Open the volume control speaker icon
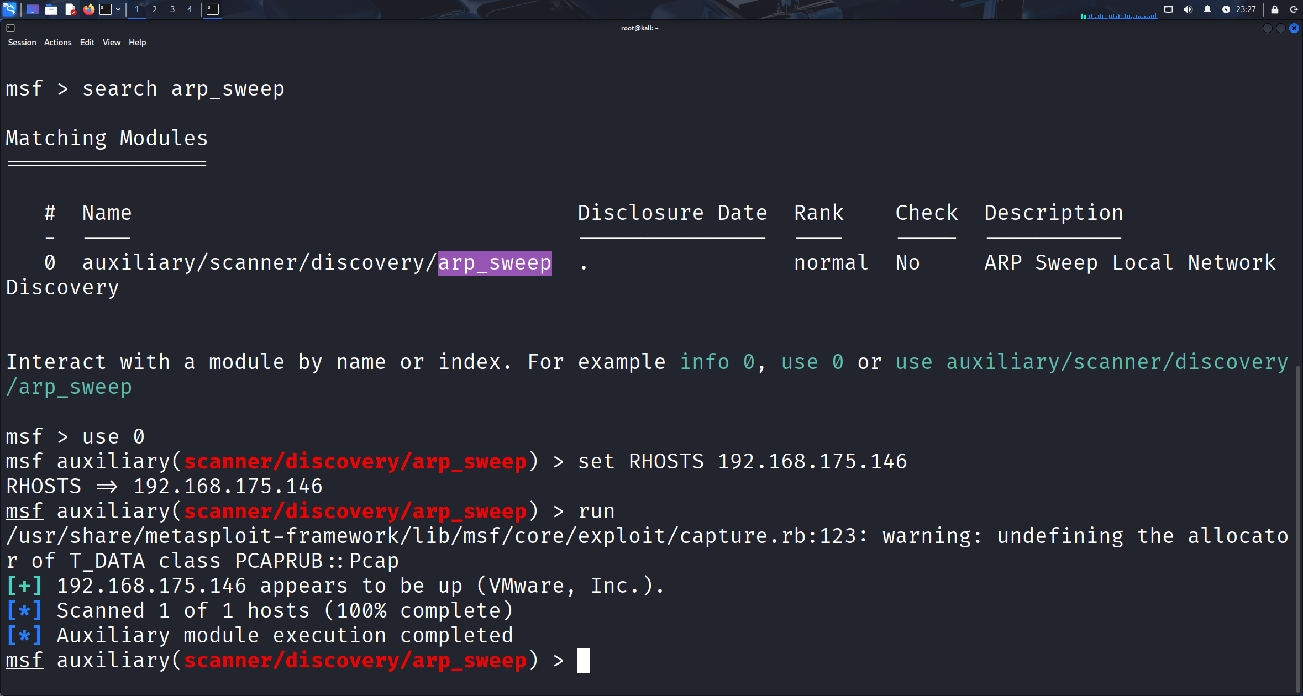The width and height of the screenshot is (1303, 696). click(1188, 9)
